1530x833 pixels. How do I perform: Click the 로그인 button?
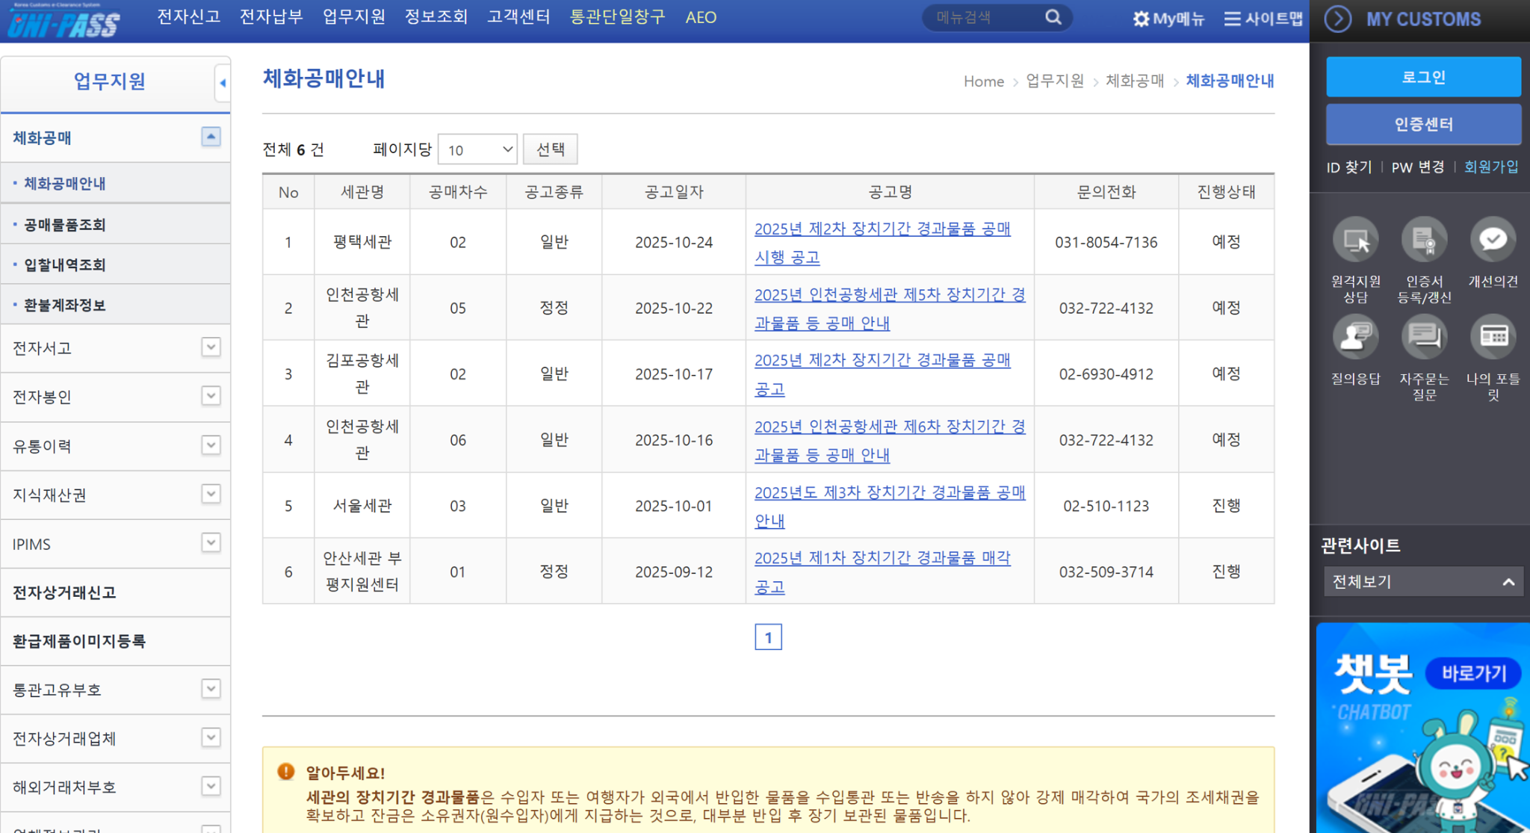click(1422, 76)
